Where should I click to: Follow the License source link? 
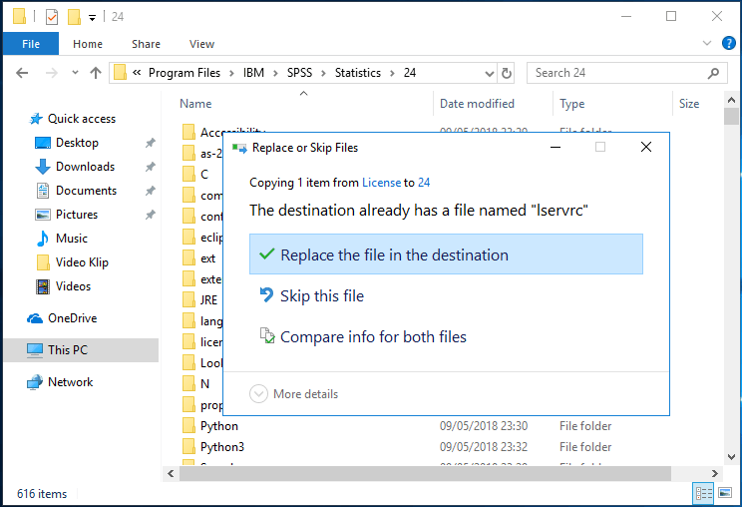click(x=381, y=183)
